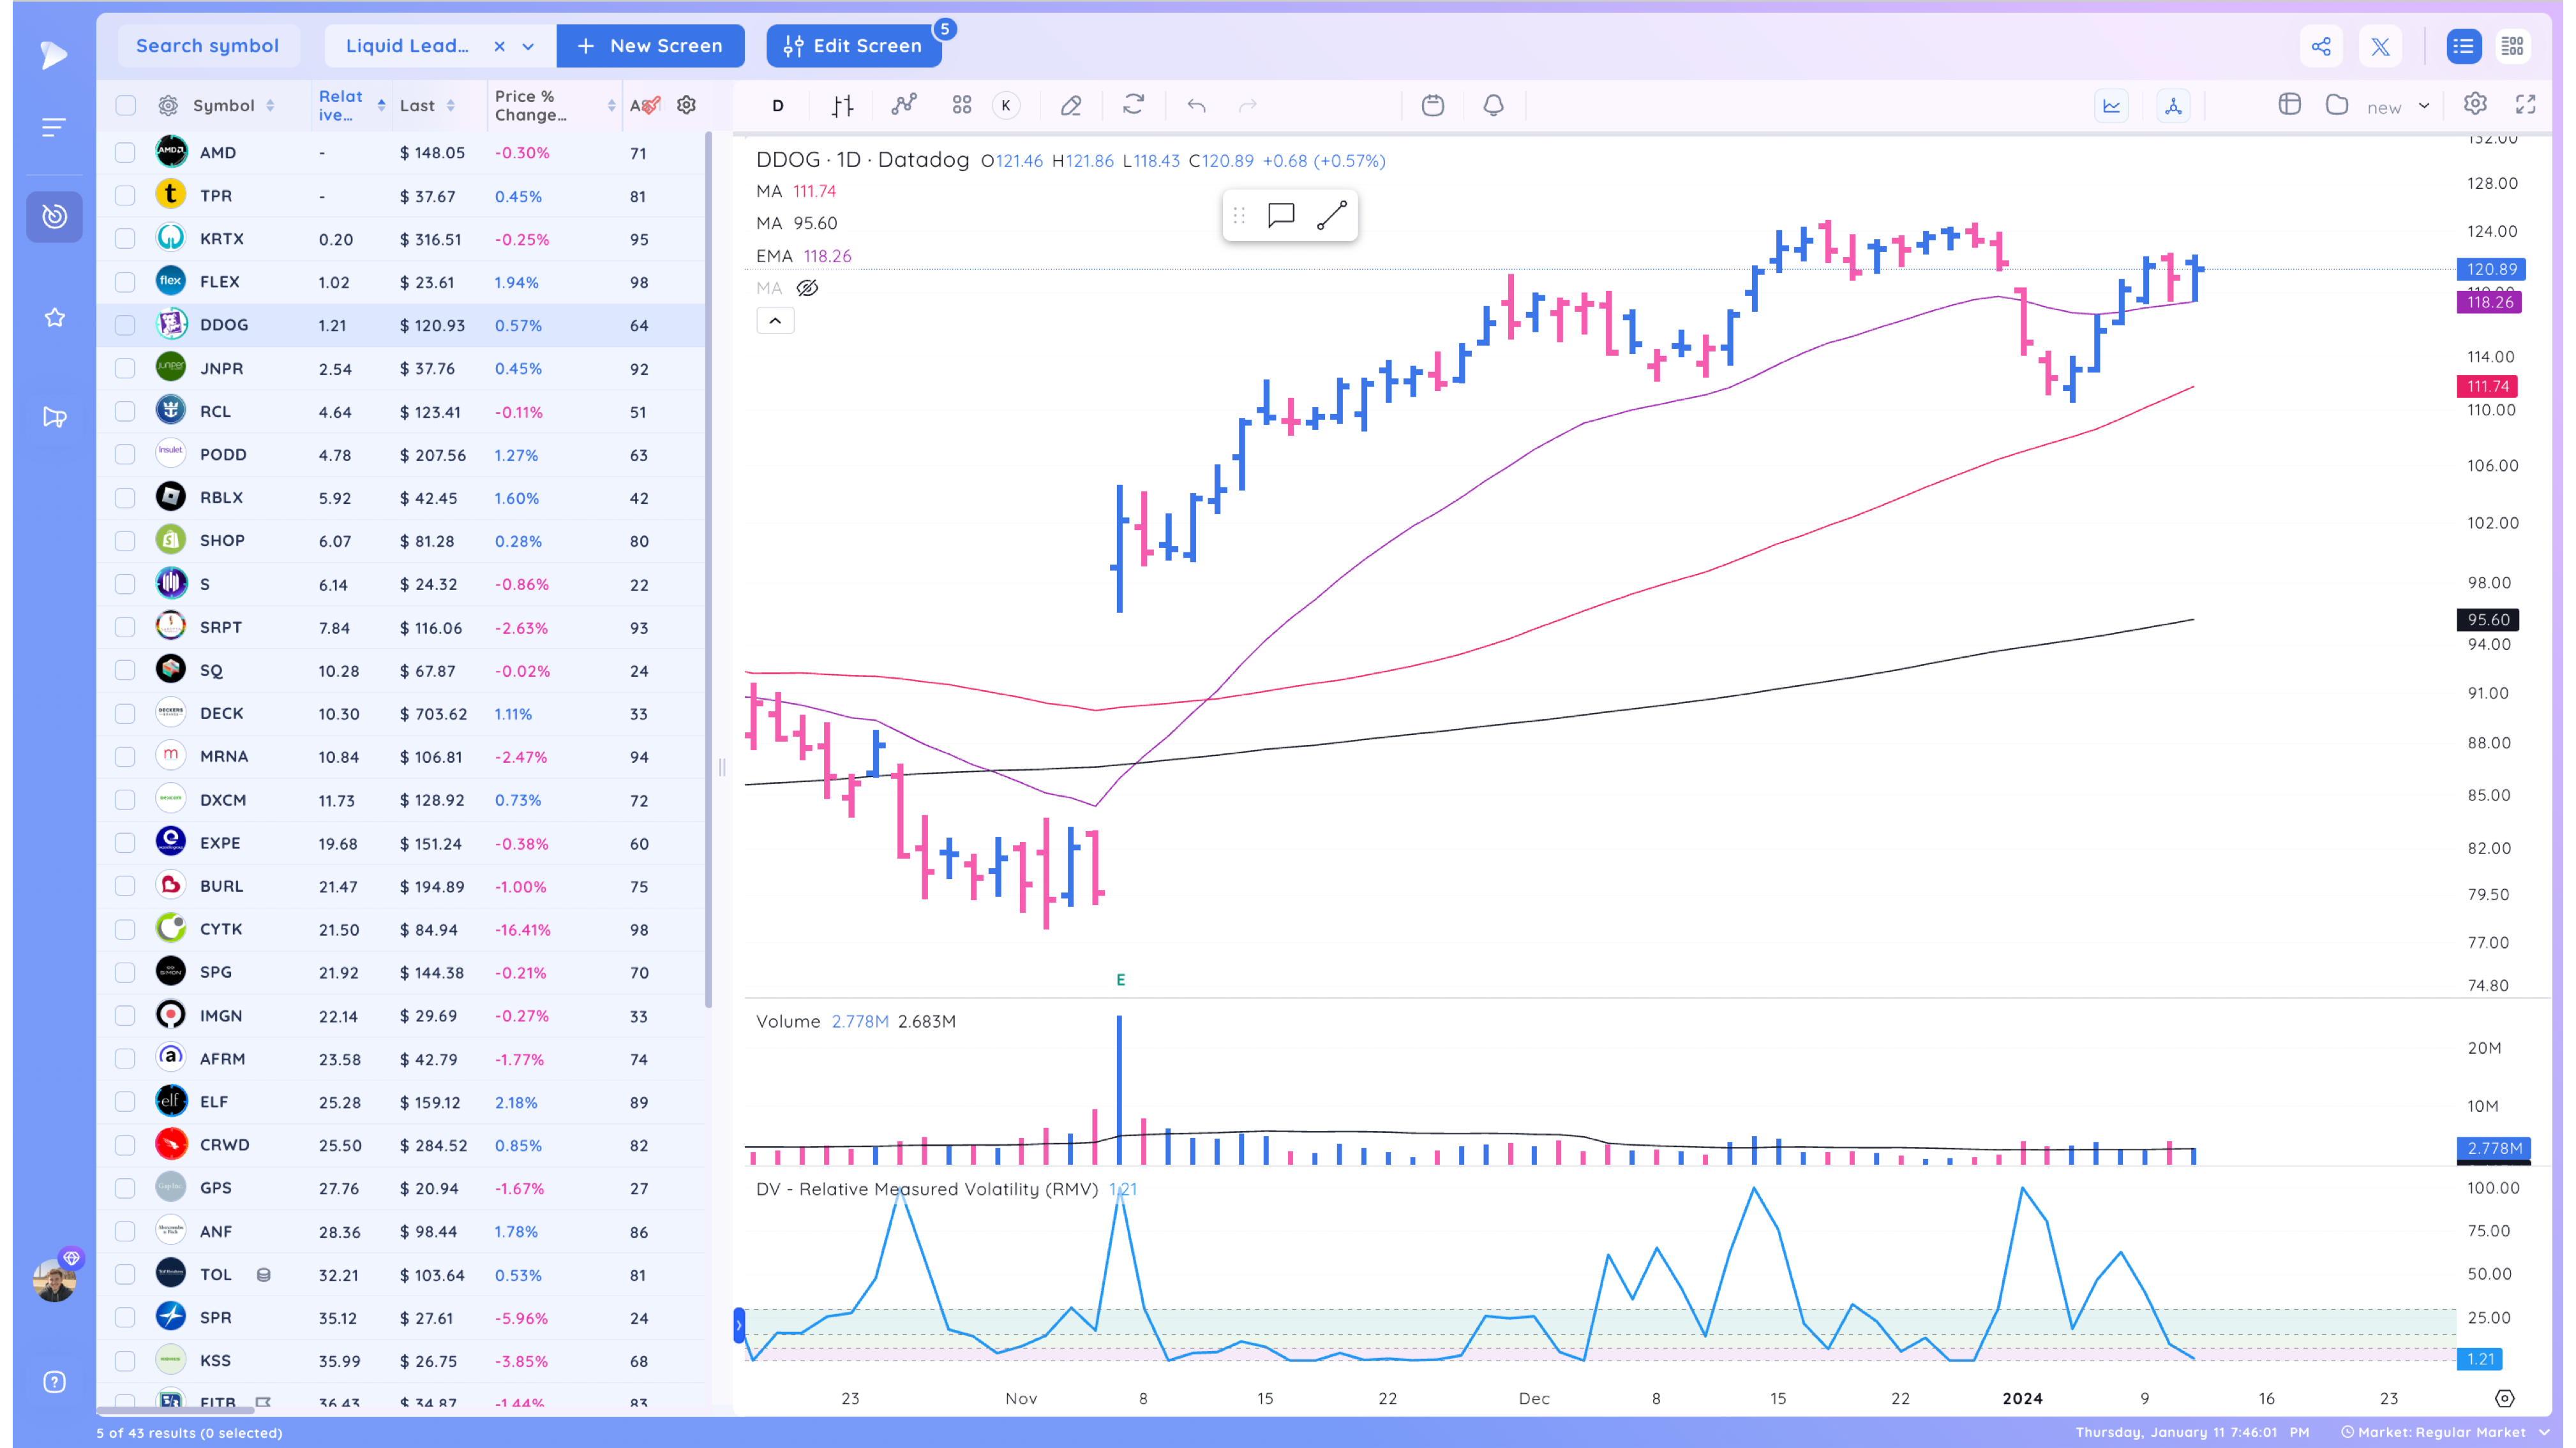Click the circled K button

pos(1006,105)
